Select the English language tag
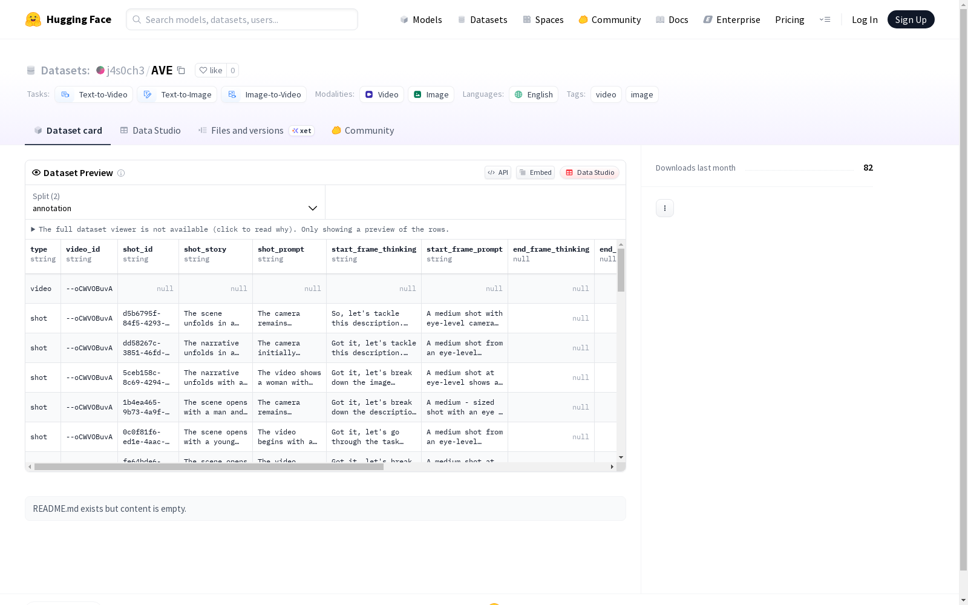 pyautogui.click(x=534, y=94)
